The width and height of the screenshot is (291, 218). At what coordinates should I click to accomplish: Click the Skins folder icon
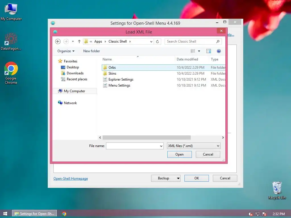[105, 73]
